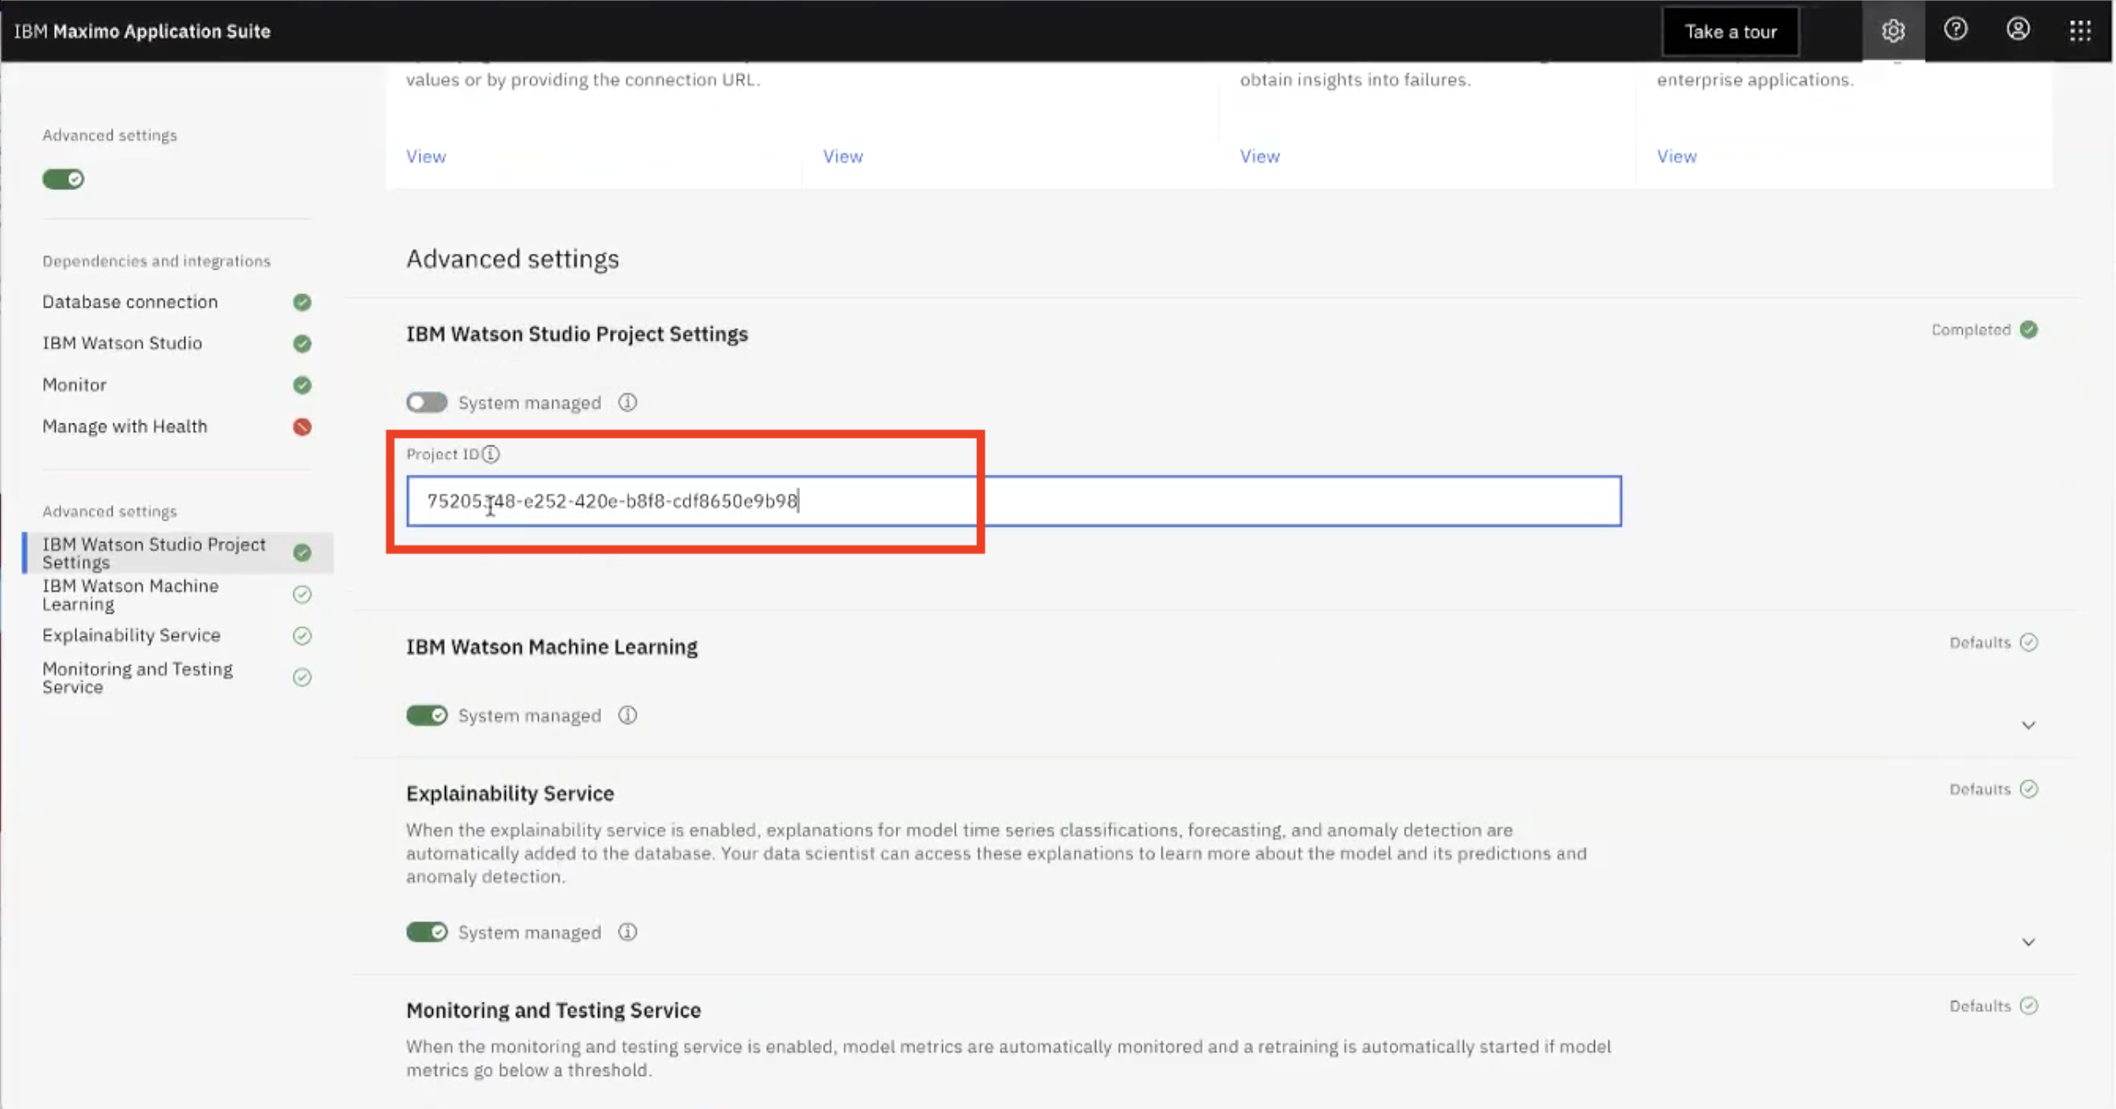Image resolution: width=2116 pixels, height=1109 pixels.
Task: Click outlined check icon beside Explainability Service sidebar
Action: [x=302, y=636]
